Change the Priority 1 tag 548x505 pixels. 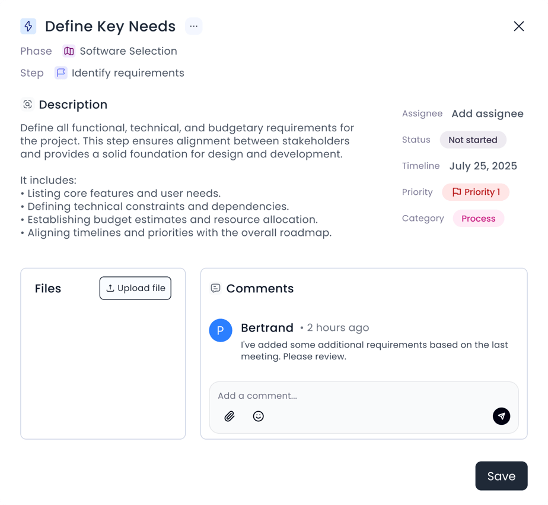(476, 192)
